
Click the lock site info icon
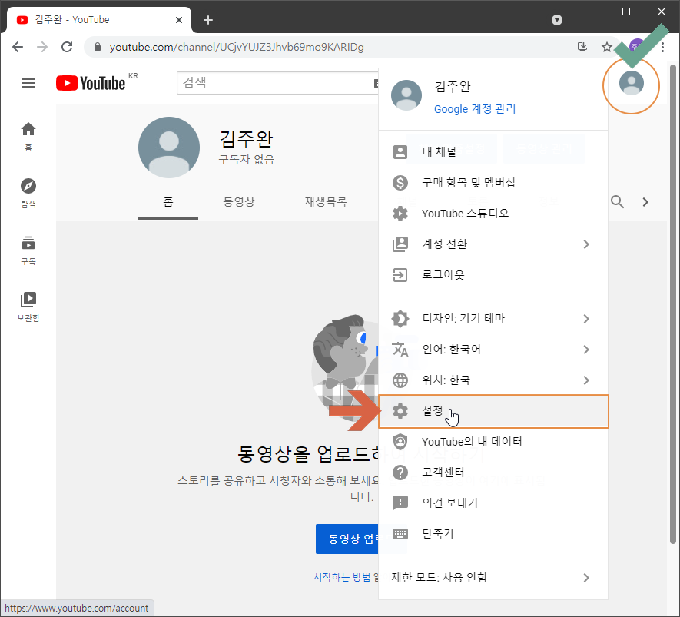98,47
